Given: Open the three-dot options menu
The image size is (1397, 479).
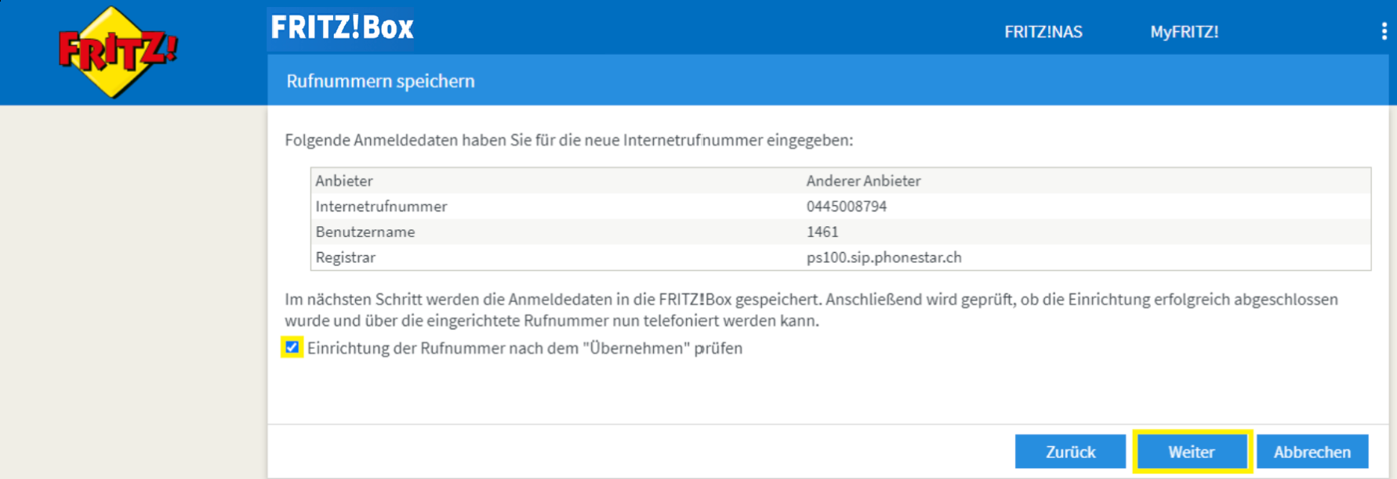Looking at the screenshot, I should click(x=1384, y=31).
